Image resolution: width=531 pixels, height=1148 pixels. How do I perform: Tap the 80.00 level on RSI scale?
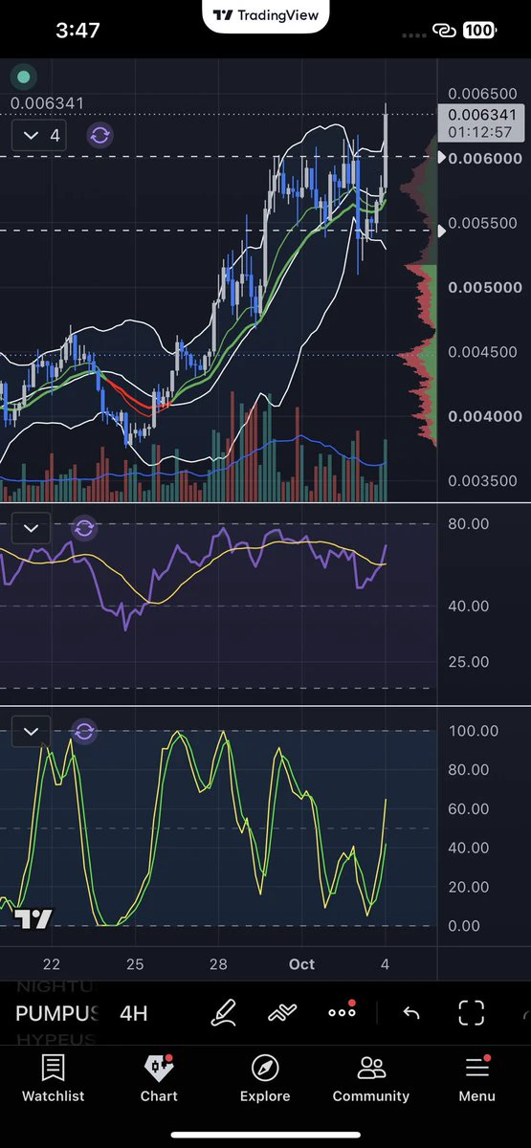coord(468,524)
